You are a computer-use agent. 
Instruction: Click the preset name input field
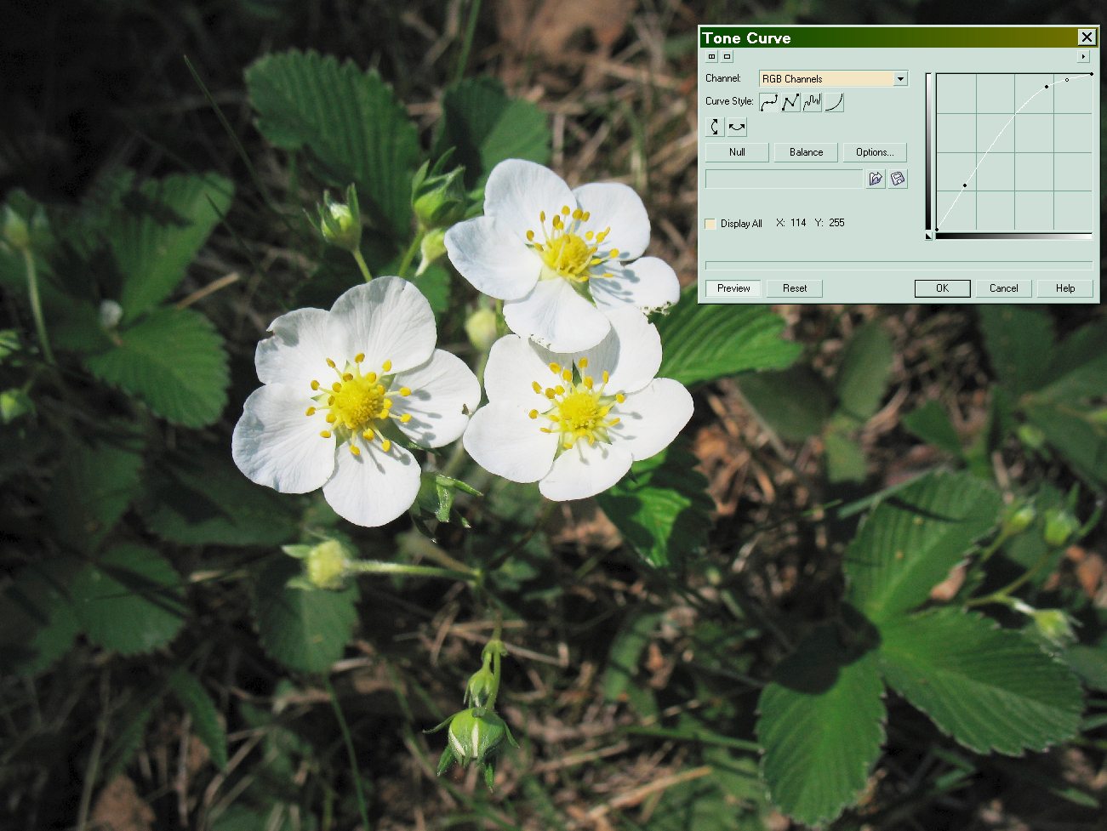[784, 179]
